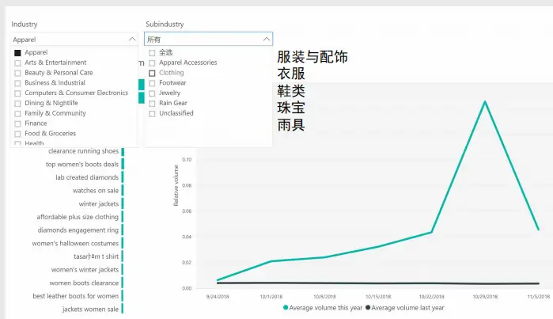Tick Clothing subindustry checkbox
Image resolution: width=553 pixels, height=319 pixels.
click(x=152, y=73)
